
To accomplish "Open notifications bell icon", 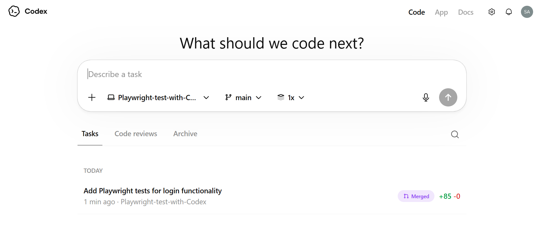I will point(509,12).
